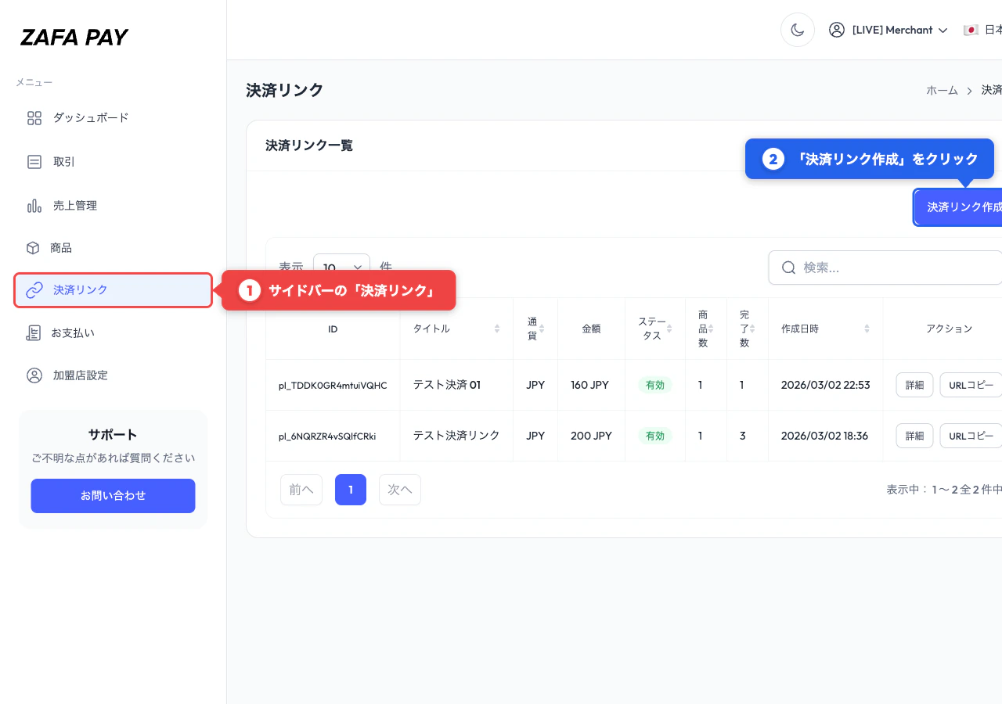The height and width of the screenshot is (704, 1002).
Task: Select the 取引 icon in the sidebar
Action: tap(34, 162)
